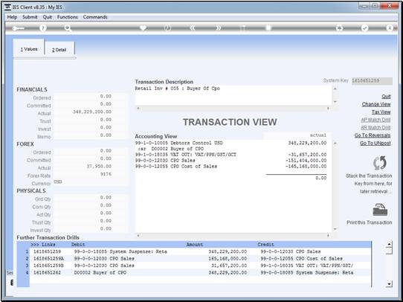403x302 pixels.
Task: Click the Change View link
Action: click(376, 104)
